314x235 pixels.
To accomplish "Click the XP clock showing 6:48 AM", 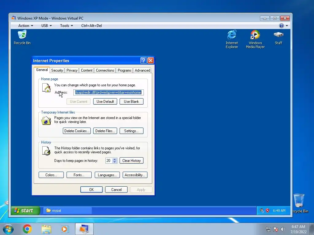I will pos(279,211).
